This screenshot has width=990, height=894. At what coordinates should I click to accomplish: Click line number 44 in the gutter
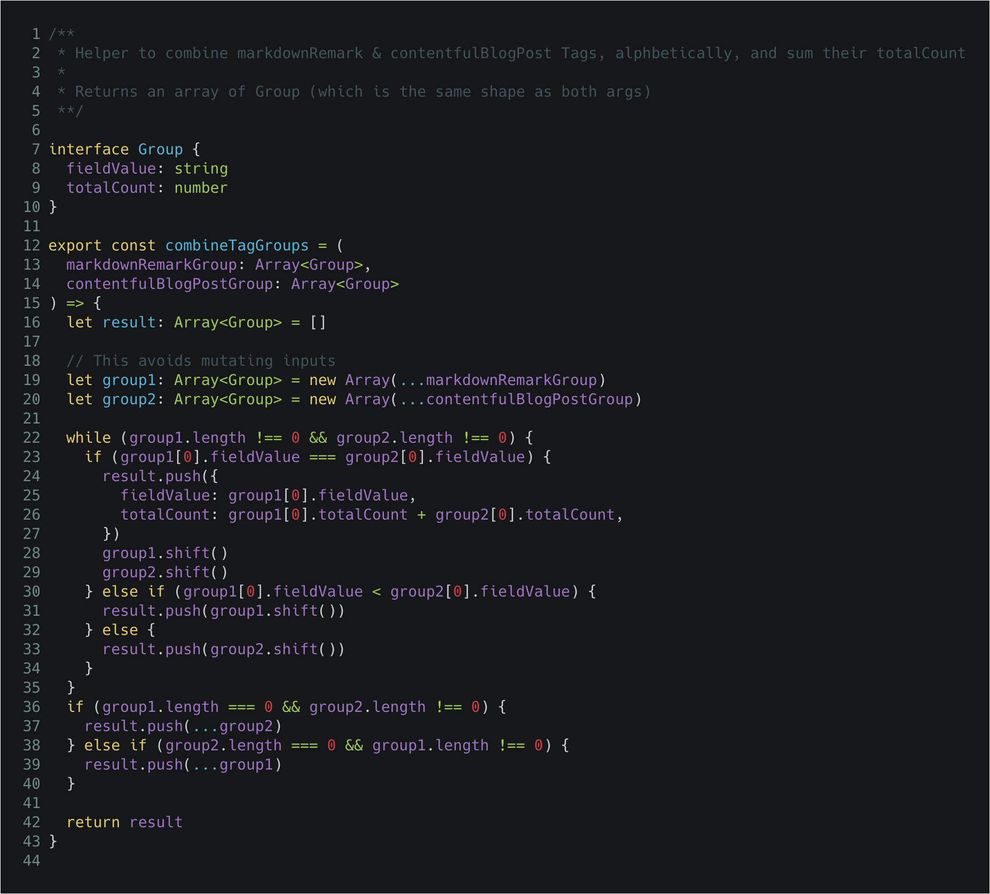[32, 861]
